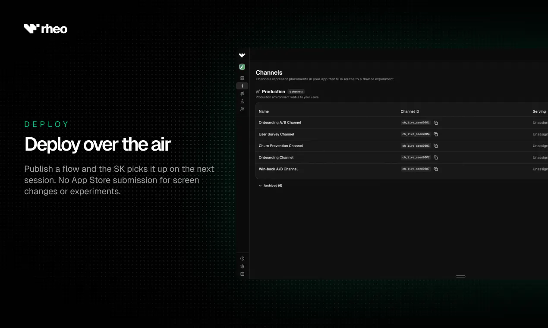Click the Deploy over the air headline
Viewport: 548px width, 328px height.
click(x=98, y=144)
